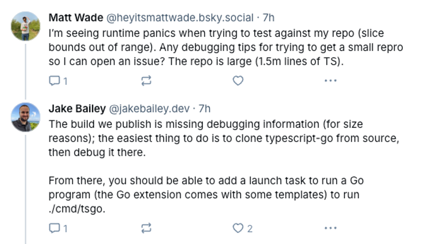Open Jake Bailey's profile avatar
The height and width of the screenshot is (244, 423).
[x=25, y=117]
